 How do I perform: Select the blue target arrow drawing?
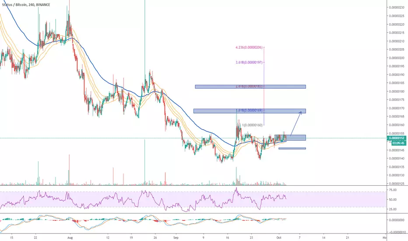tap(296, 123)
